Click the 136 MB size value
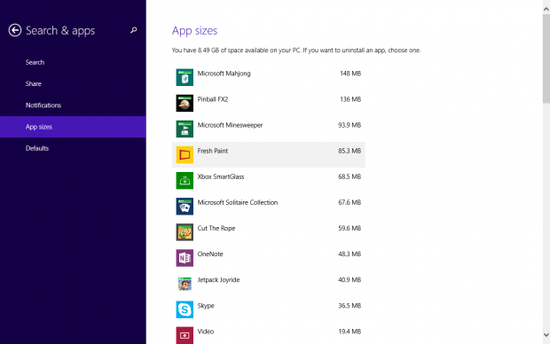Viewport: 550px width, 344px height. pos(350,99)
